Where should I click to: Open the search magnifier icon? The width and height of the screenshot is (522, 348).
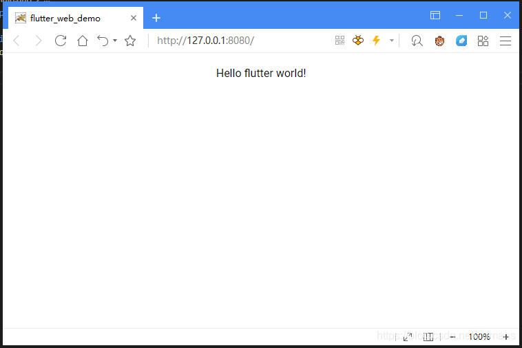pos(417,41)
